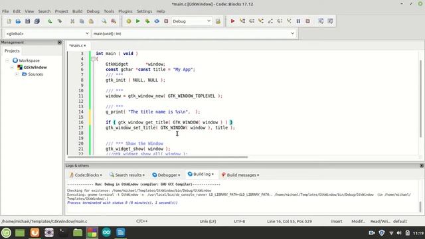
Task: Open the Search menu
Action: tap(44, 11)
